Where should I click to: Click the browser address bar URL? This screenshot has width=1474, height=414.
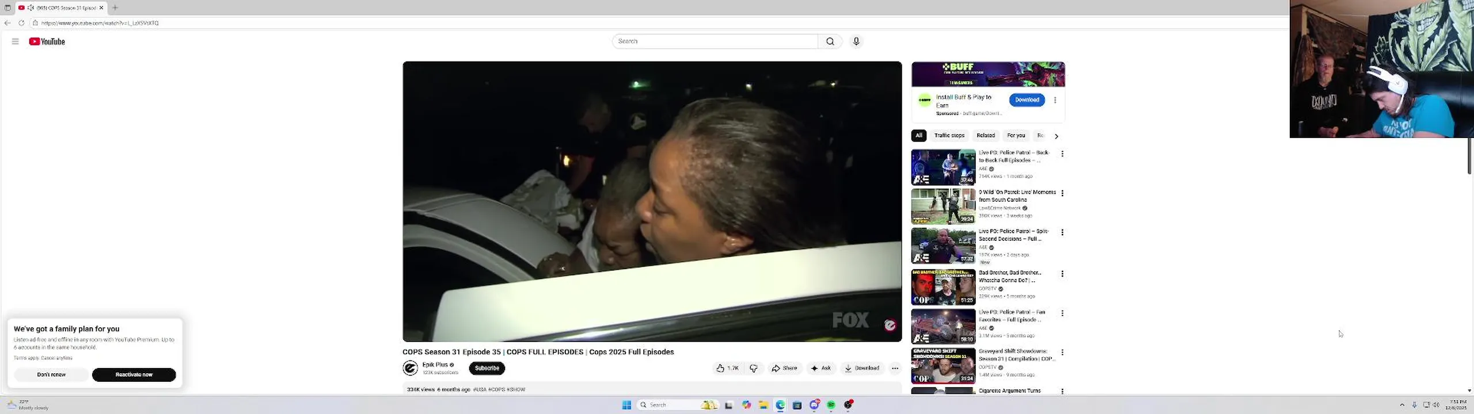click(100, 23)
